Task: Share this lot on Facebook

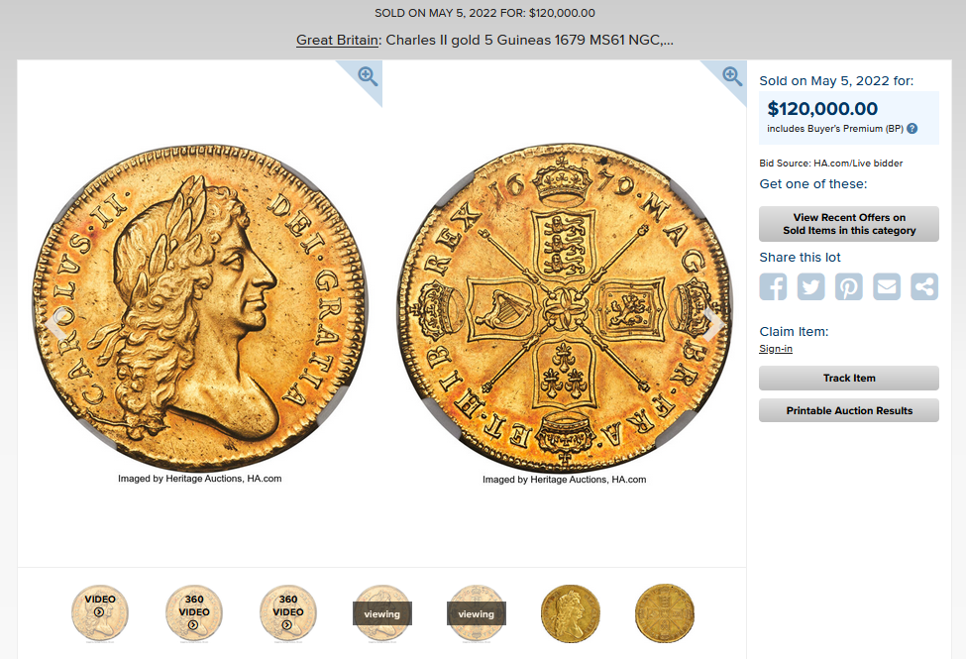Action: pyautogui.click(x=773, y=286)
